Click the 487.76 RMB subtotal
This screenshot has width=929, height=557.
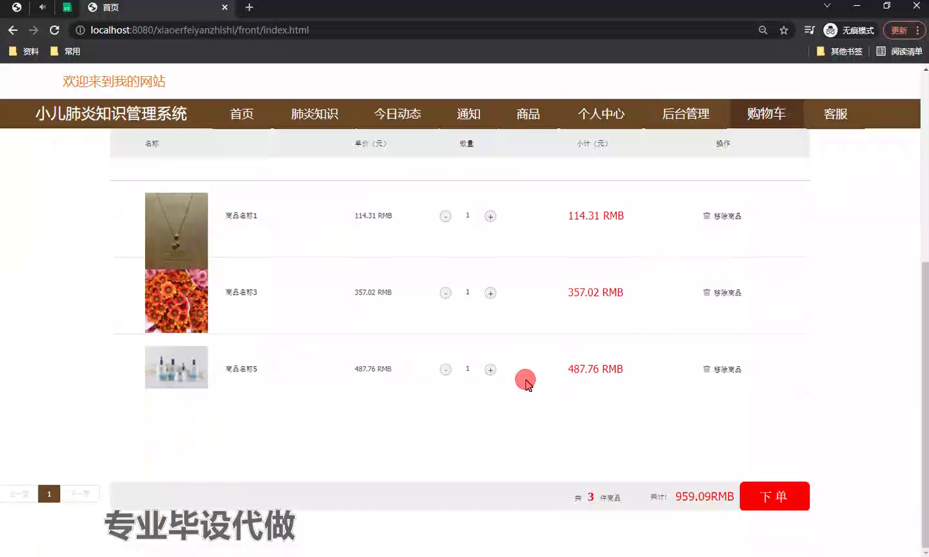[595, 369]
